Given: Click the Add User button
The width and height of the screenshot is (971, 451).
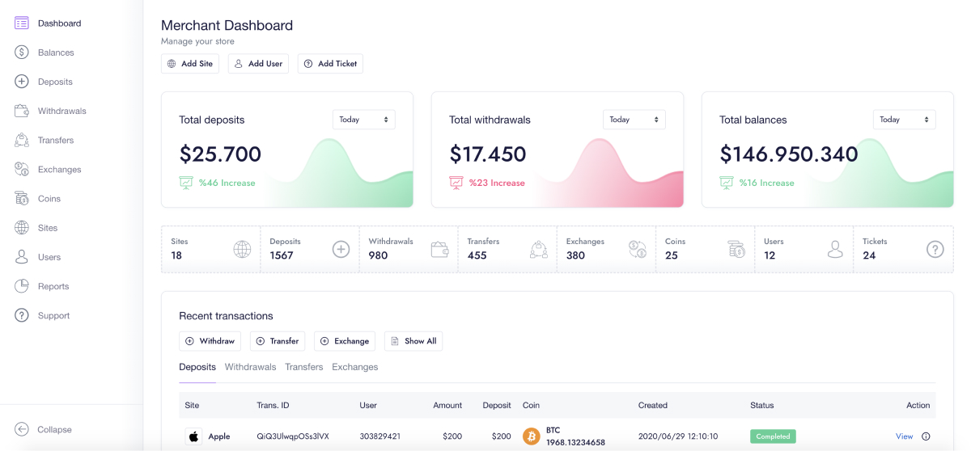Looking at the screenshot, I should pyautogui.click(x=258, y=64).
